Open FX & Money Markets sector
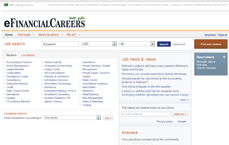229x145 pixels. [18, 101]
